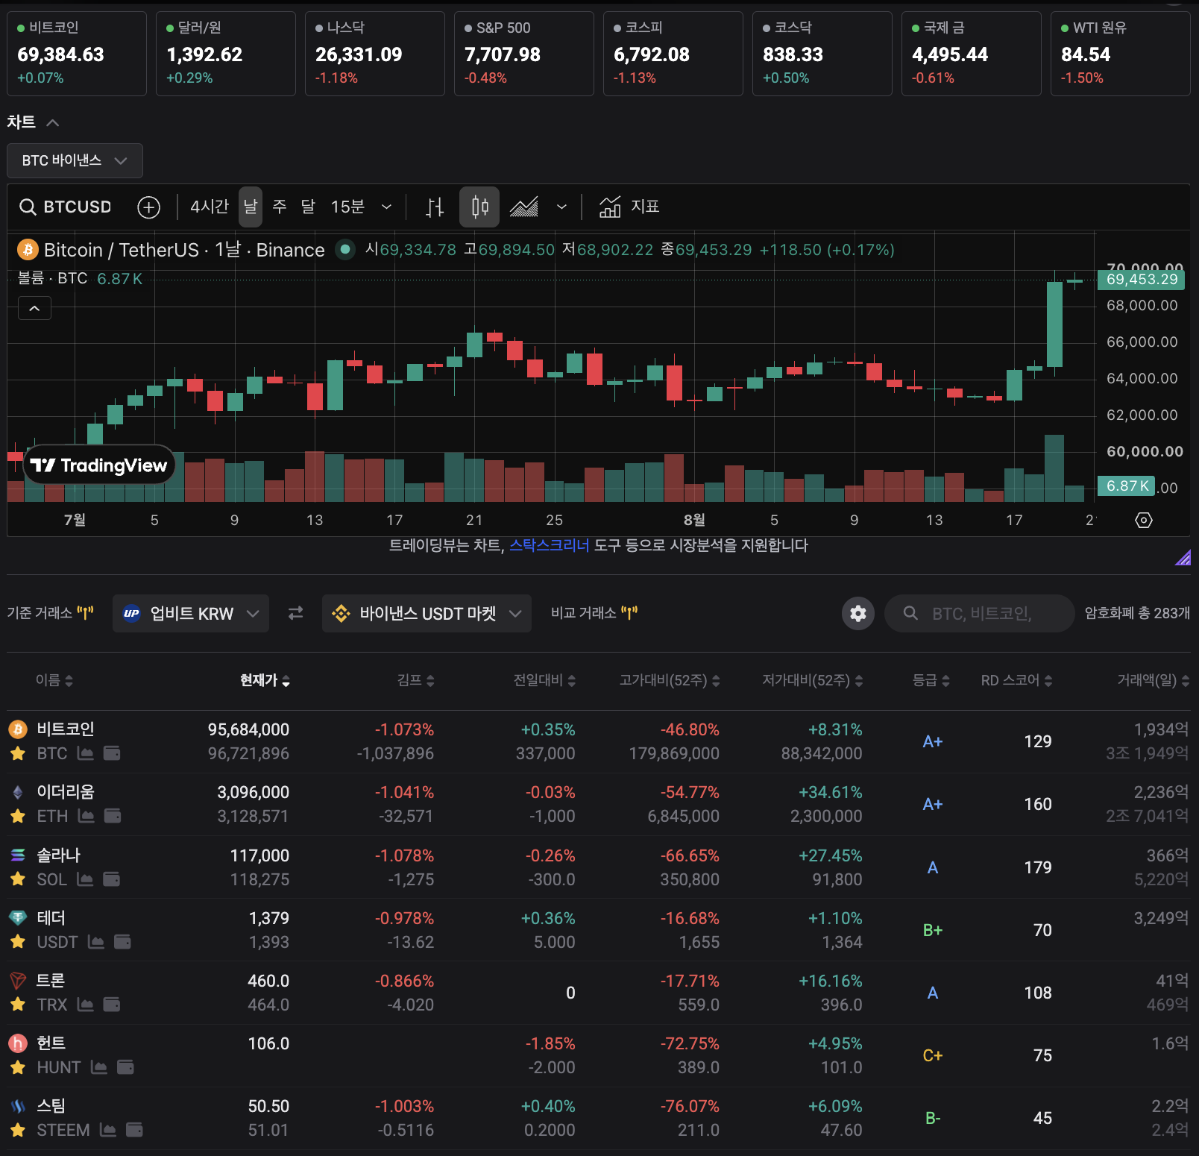Open the 업비트 KRW exchange dropdown
Viewport: 1199px width, 1156px height.
pyautogui.click(x=191, y=613)
